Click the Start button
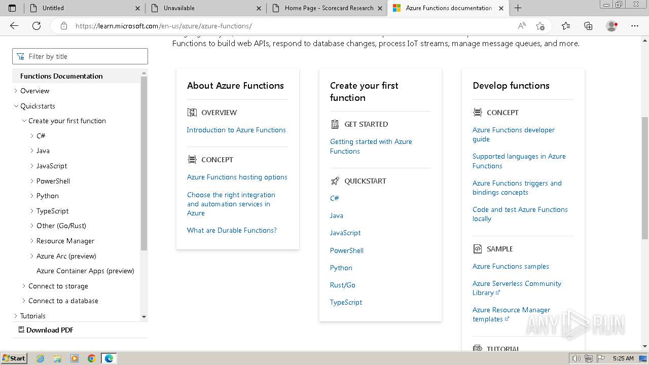 pyautogui.click(x=14, y=358)
